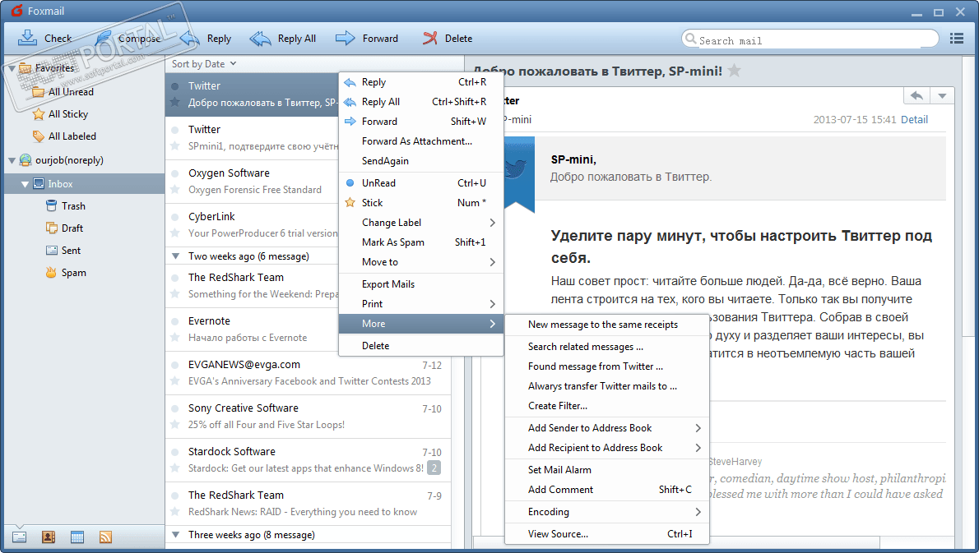Toggle read dot on EVGANEWS@evga.com message
Image resolution: width=979 pixels, height=553 pixels.
click(175, 365)
